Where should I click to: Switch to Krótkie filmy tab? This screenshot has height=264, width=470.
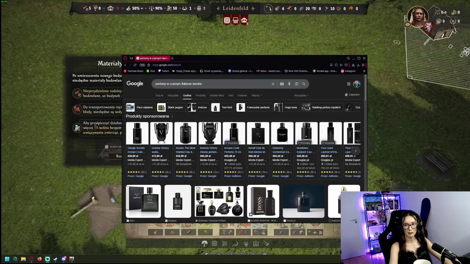(x=217, y=95)
